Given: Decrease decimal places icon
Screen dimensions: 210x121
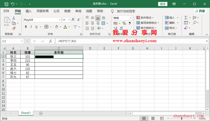Looking at the screenshot, I should point(121,28).
